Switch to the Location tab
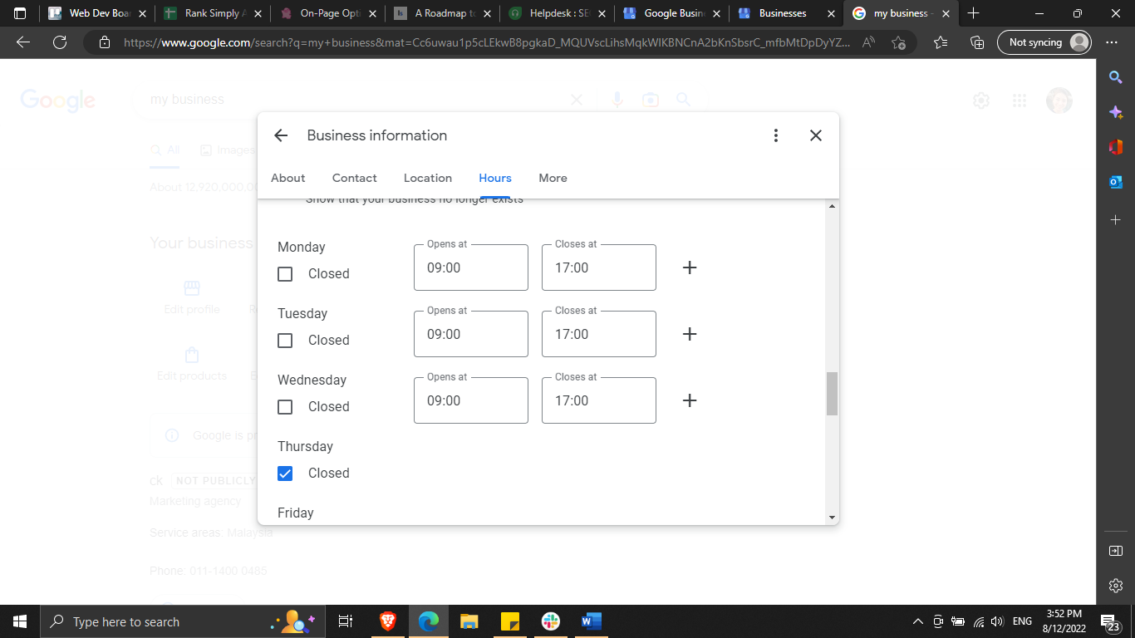The image size is (1135, 638). [x=427, y=178]
